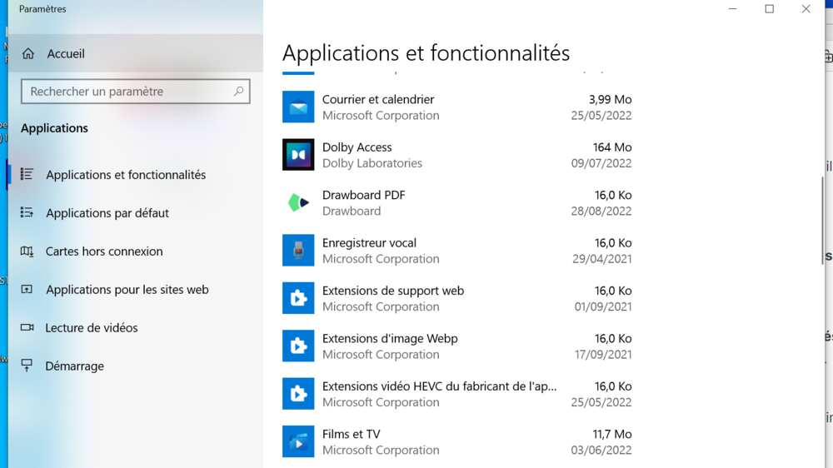Open Applications par défaut settings page
833x468 pixels.
click(107, 213)
